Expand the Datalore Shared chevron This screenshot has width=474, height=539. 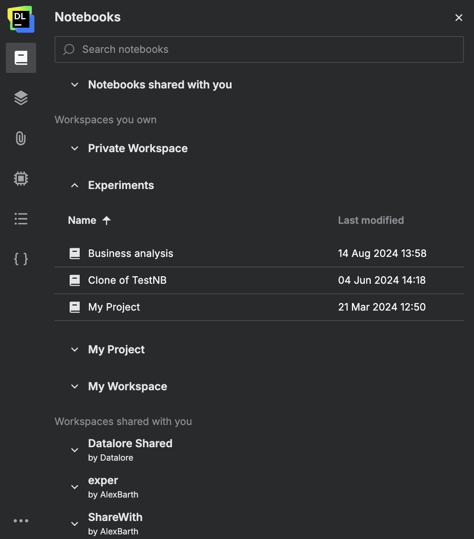[75, 450]
